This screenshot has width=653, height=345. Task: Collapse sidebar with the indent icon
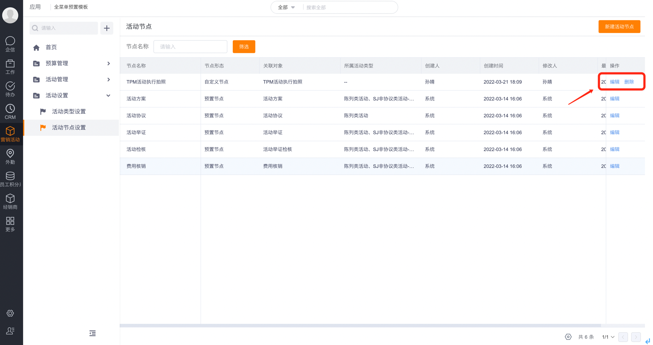(x=93, y=333)
